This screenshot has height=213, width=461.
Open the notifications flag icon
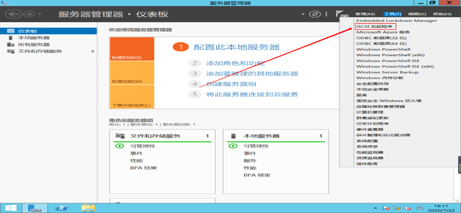coord(341,14)
